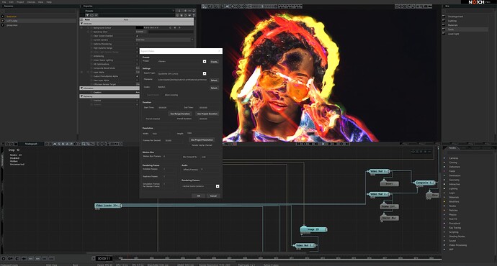Image resolution: width=497 pixels, height=266 pixels.
Task: Click the Use Project Duration button
Action: [207, 114]
